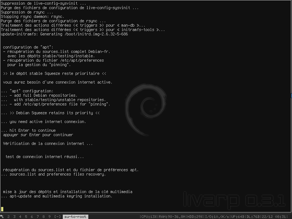Switch to workspace tag 4
The image size is (292, 219).
click(20, 216)
